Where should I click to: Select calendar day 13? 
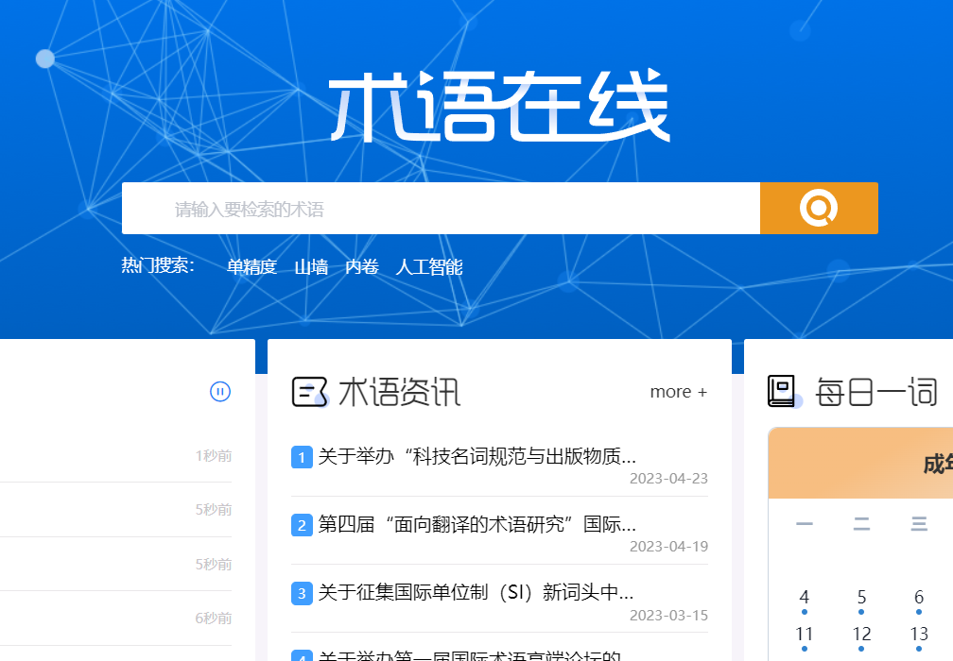pos(919,635)
